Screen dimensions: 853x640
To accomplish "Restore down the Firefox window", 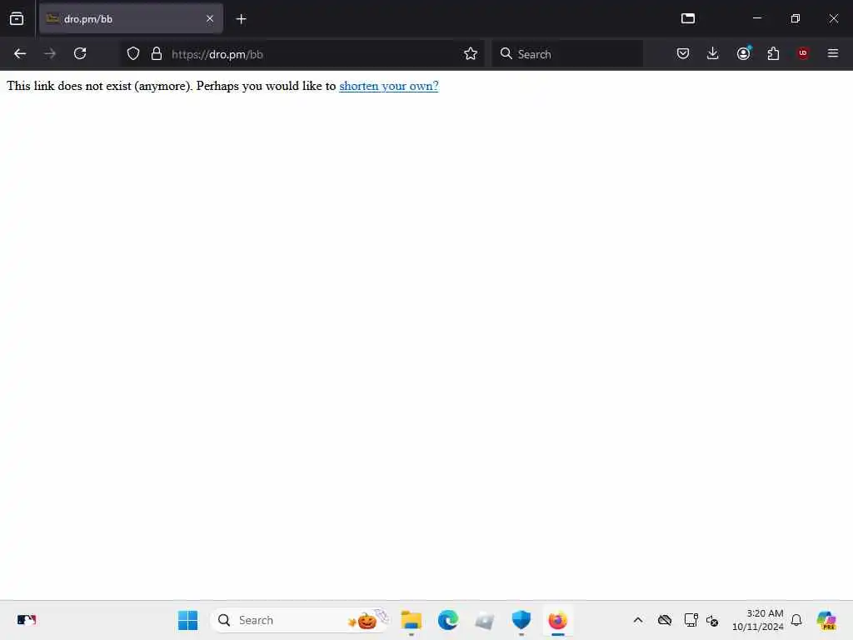I will pyautogui.click(x=796, y=18).
